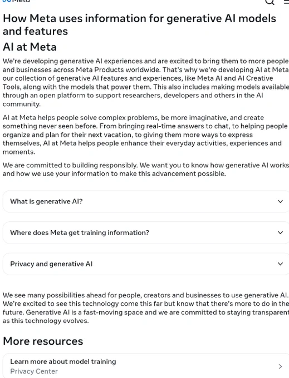Click chevron arrow beside What is generative AI
Screen dimensions: 289x378
[280, 201]
